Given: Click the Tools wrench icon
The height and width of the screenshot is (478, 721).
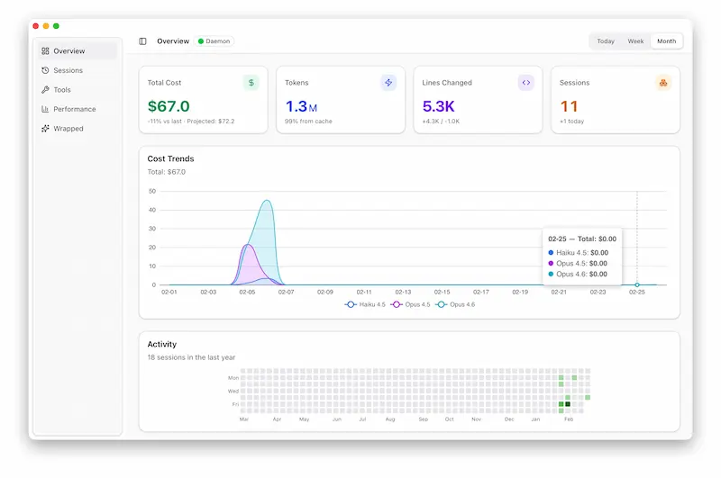Looking at the screenshot, I should coord(45,90).
